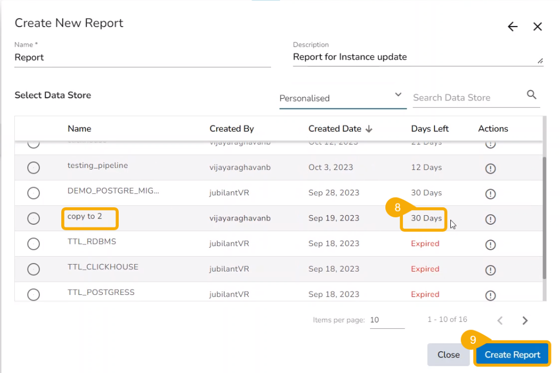Click the Create Report button

pos(512,355)
